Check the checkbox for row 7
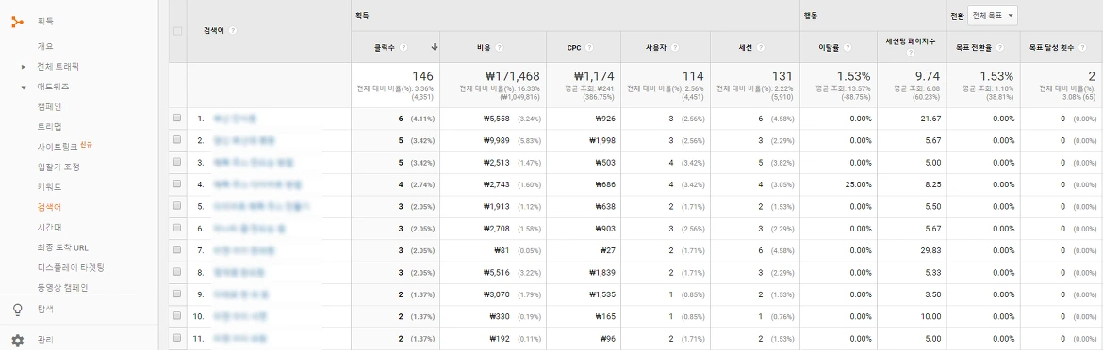This screenshot has width=1103, height=350. (177, 249)
